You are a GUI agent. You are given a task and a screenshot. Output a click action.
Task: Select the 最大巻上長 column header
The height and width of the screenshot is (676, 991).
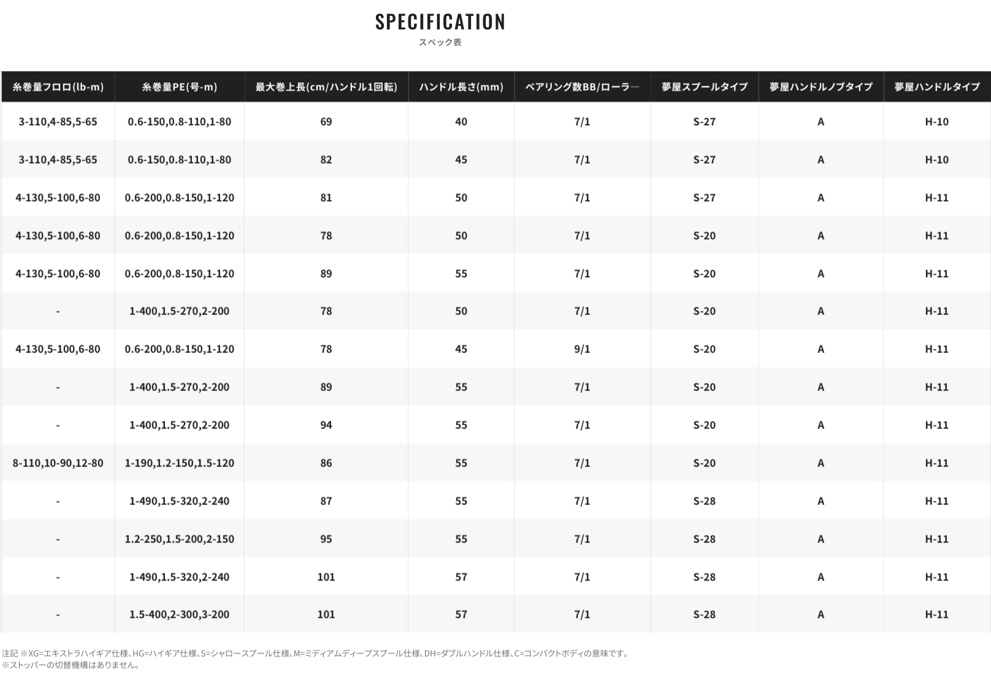coord(326,87)
